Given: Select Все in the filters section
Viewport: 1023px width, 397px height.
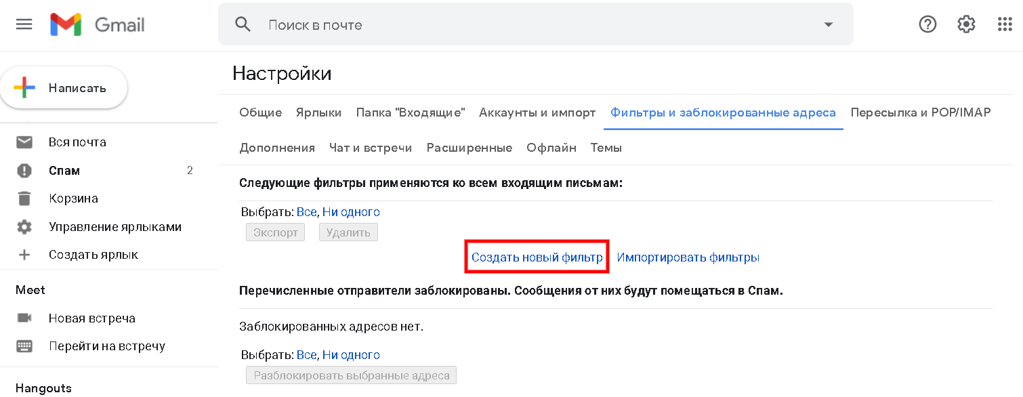Looking at the screenshot, I should click(306, 212).
